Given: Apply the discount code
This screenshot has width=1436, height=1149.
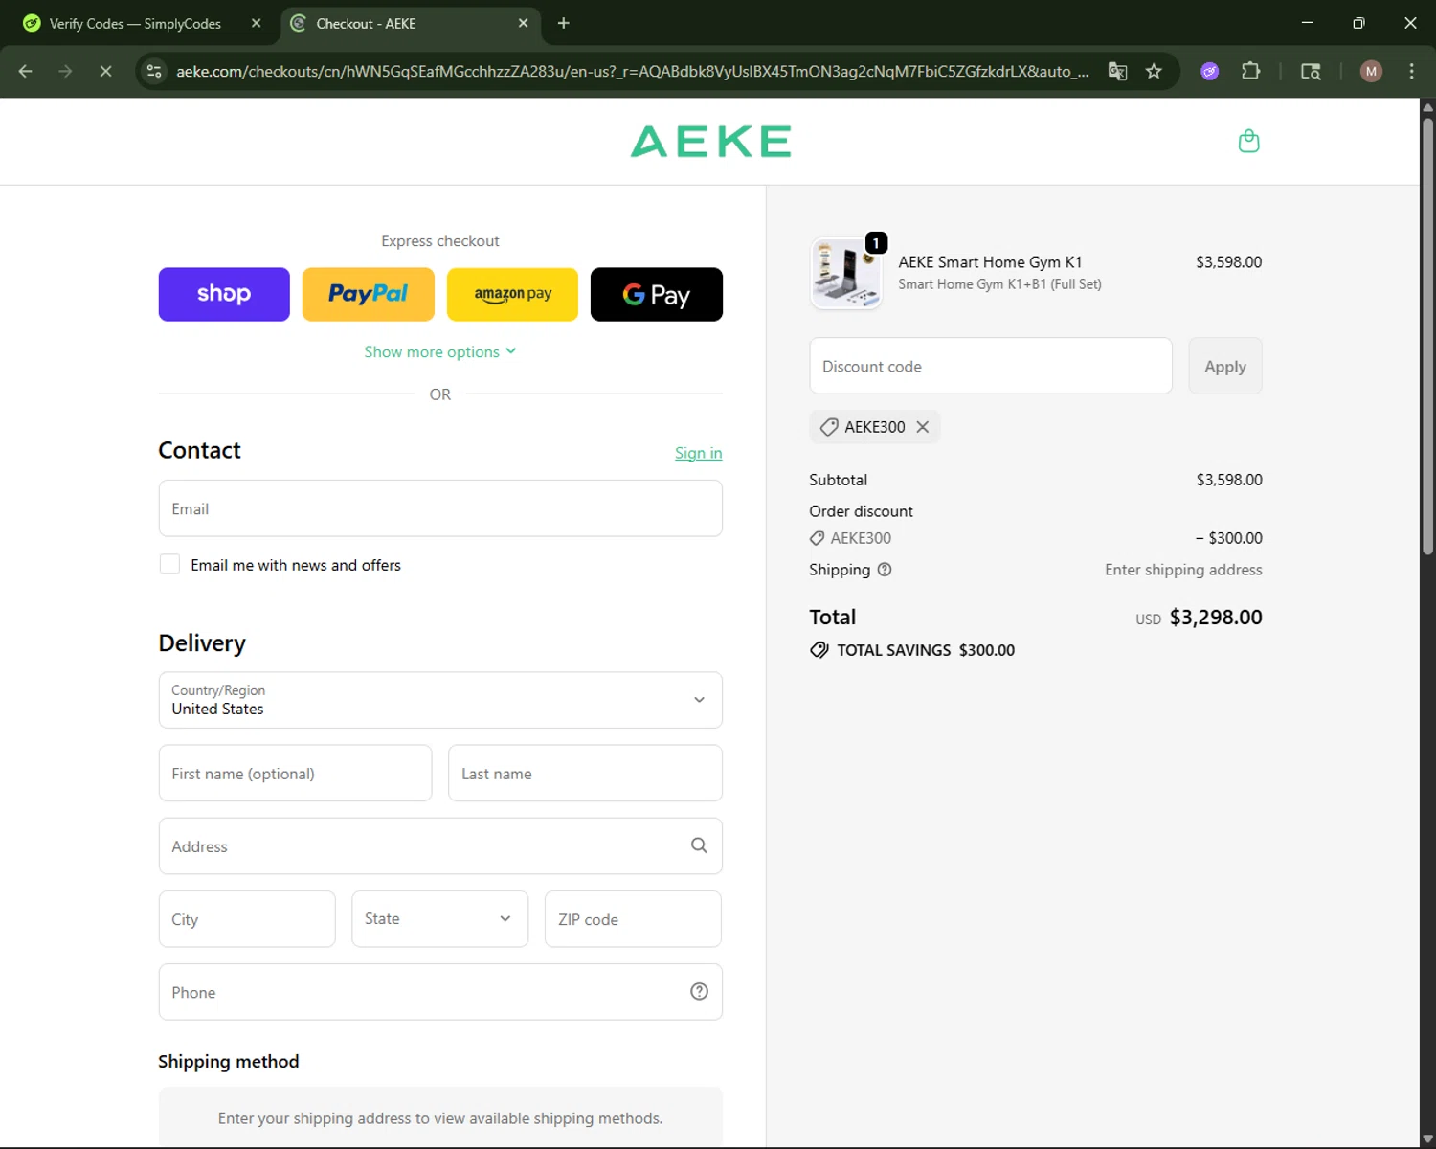Looking at the screenshot, I should coord(1225,366).
